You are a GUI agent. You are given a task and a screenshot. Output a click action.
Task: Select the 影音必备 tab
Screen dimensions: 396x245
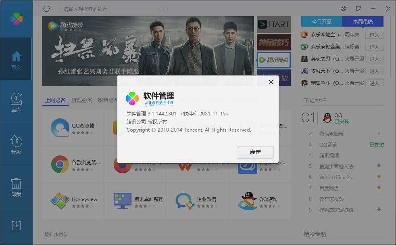(x=108, y=101)
